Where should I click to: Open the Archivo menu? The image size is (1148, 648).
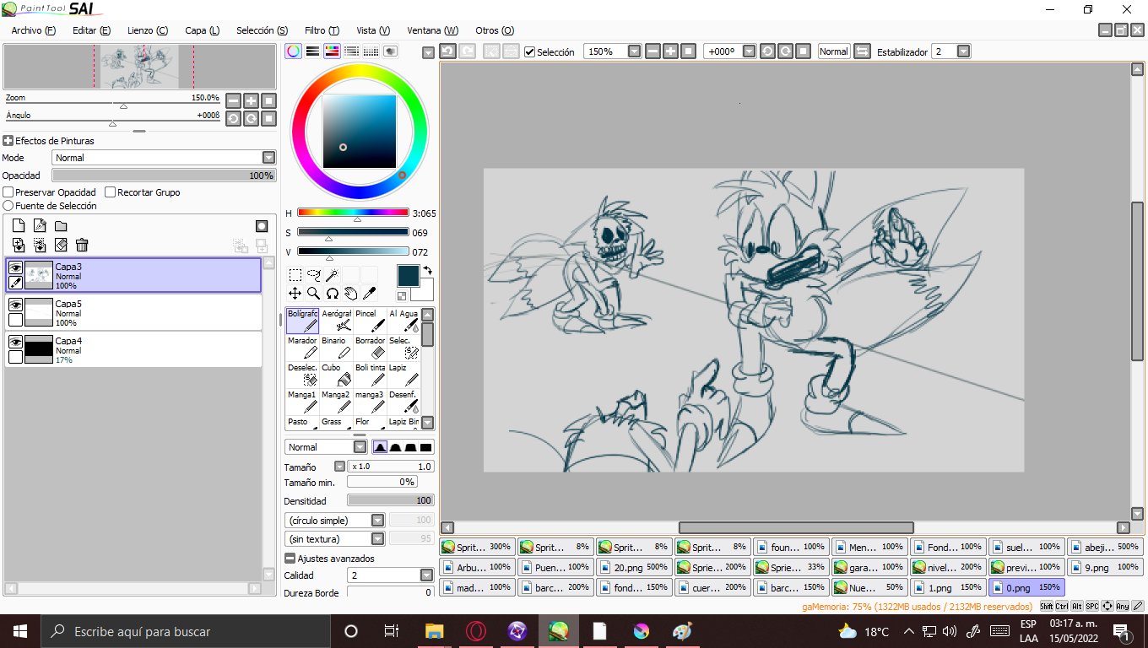click(x=33, y=30)
